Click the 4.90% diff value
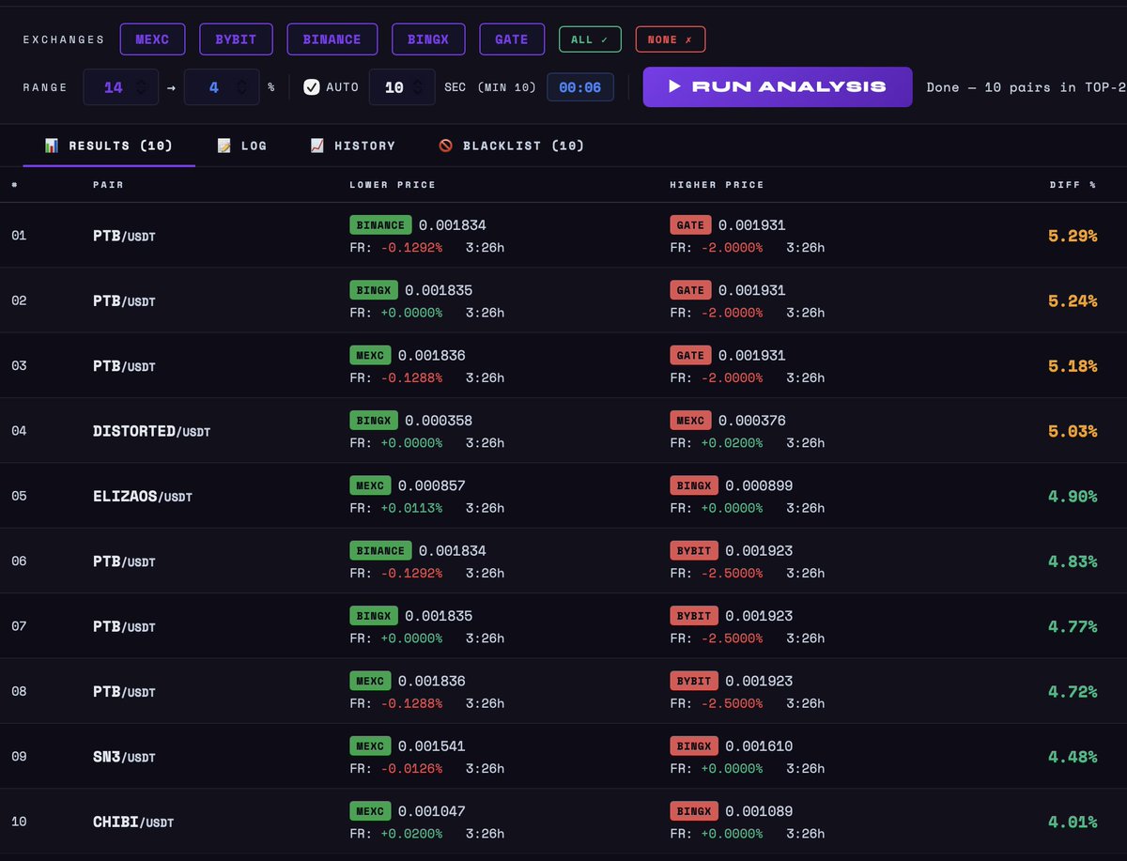The image size is (1127, 861). [x=1073, y=496]
